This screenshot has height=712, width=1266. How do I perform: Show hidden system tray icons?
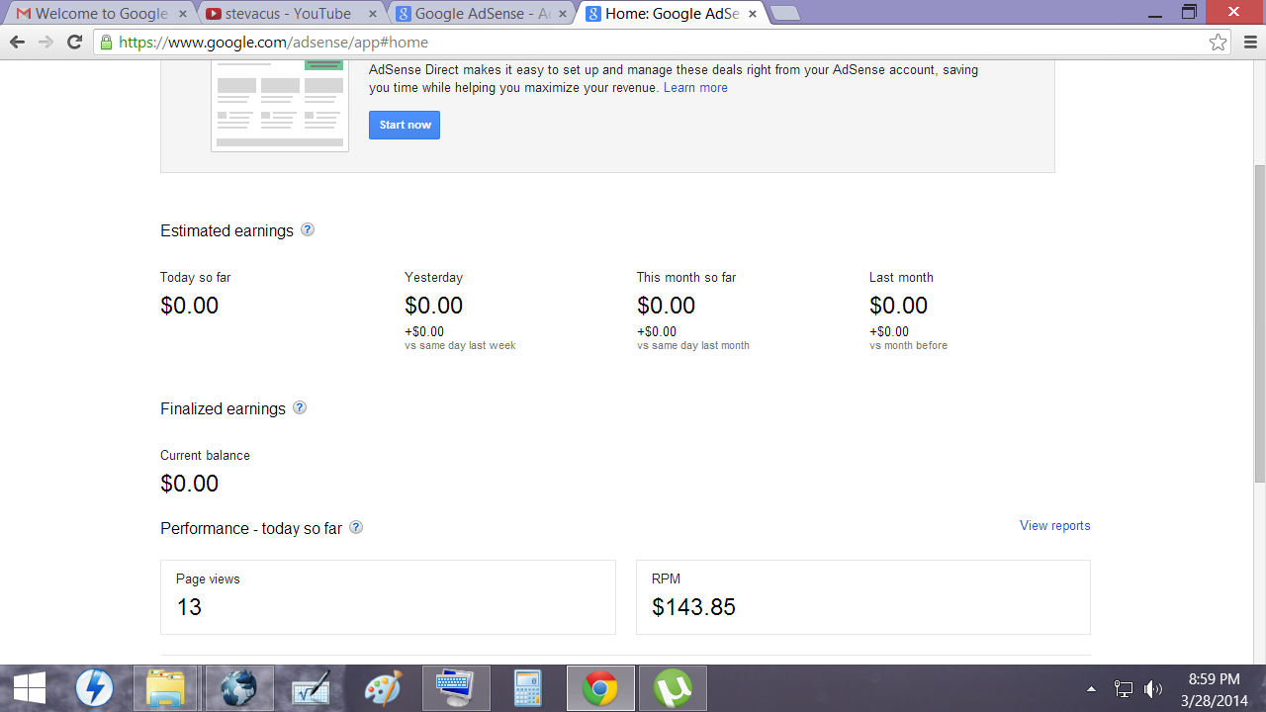1091,689
